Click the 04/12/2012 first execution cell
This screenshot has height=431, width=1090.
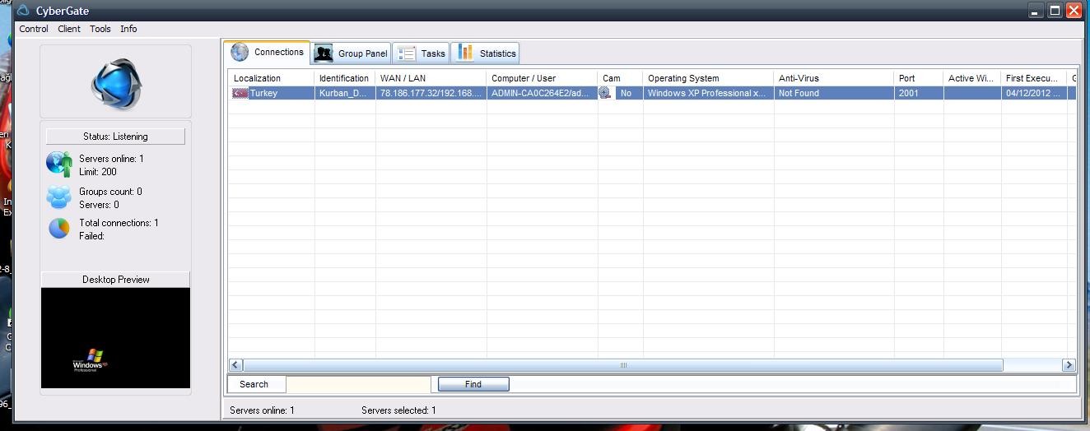[x=1033, y=93]
